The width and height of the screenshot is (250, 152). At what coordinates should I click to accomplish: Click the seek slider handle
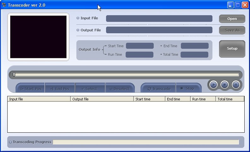coord(14,74)
